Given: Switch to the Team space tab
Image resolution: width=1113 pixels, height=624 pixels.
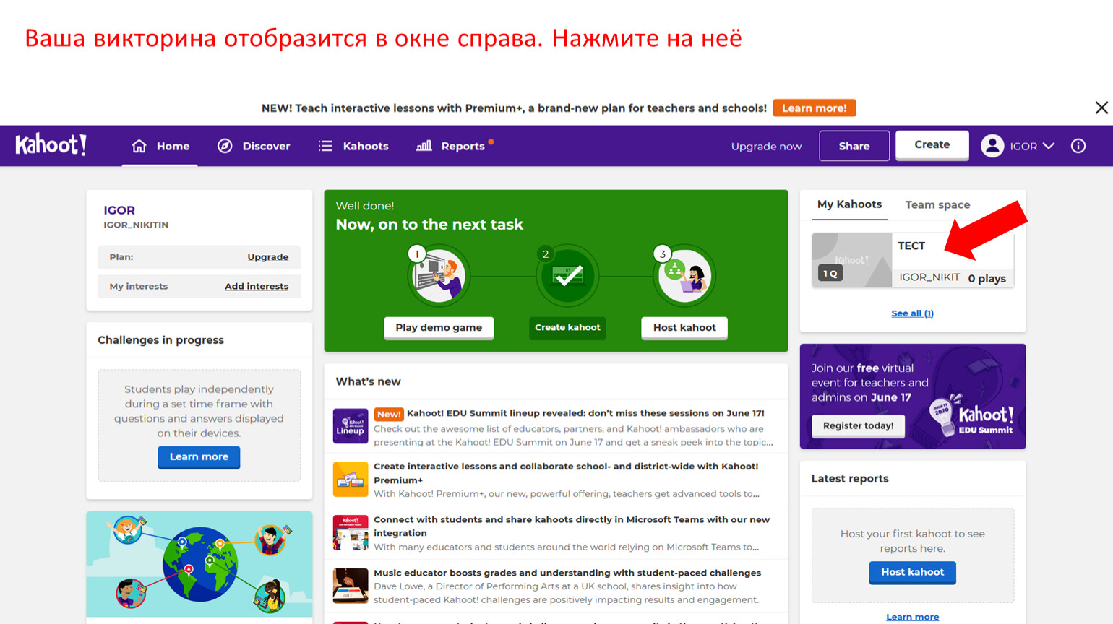Looking at the screenshot, I should (937, 205).
